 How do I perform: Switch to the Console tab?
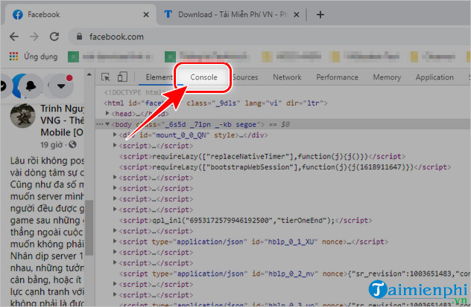coord(203,77)
